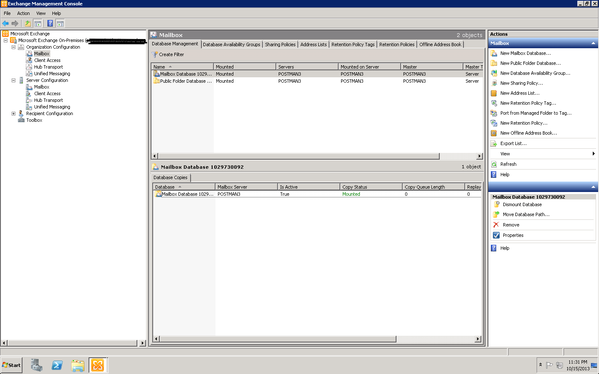The image size is (599, 374).
Task: Open Server Manager from the taskbar
Action: point(37,365)
